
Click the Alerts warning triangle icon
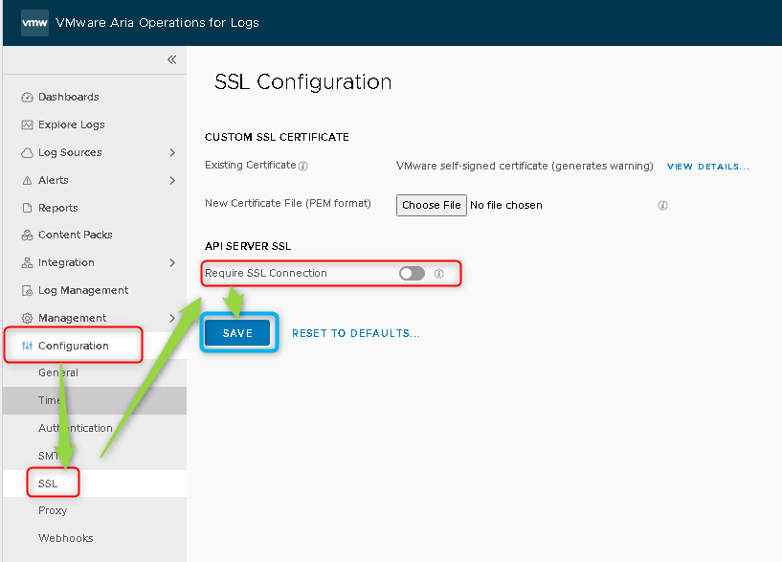(27, 181)
